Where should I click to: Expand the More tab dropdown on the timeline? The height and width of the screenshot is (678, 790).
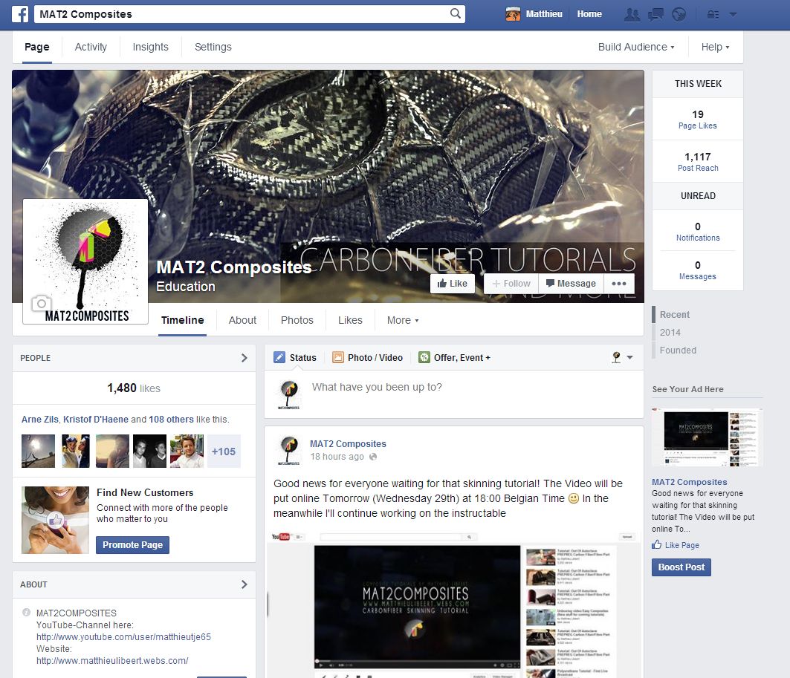coord(402,320)
